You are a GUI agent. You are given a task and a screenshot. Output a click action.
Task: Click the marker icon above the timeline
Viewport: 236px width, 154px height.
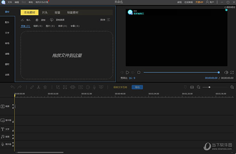pos(185,87)
